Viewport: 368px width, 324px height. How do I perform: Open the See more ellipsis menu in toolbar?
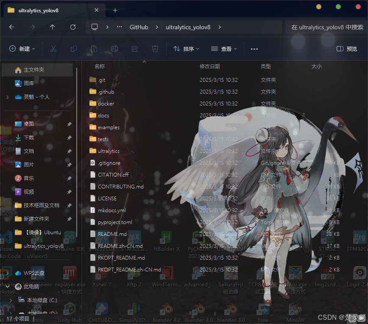[254, 49]
